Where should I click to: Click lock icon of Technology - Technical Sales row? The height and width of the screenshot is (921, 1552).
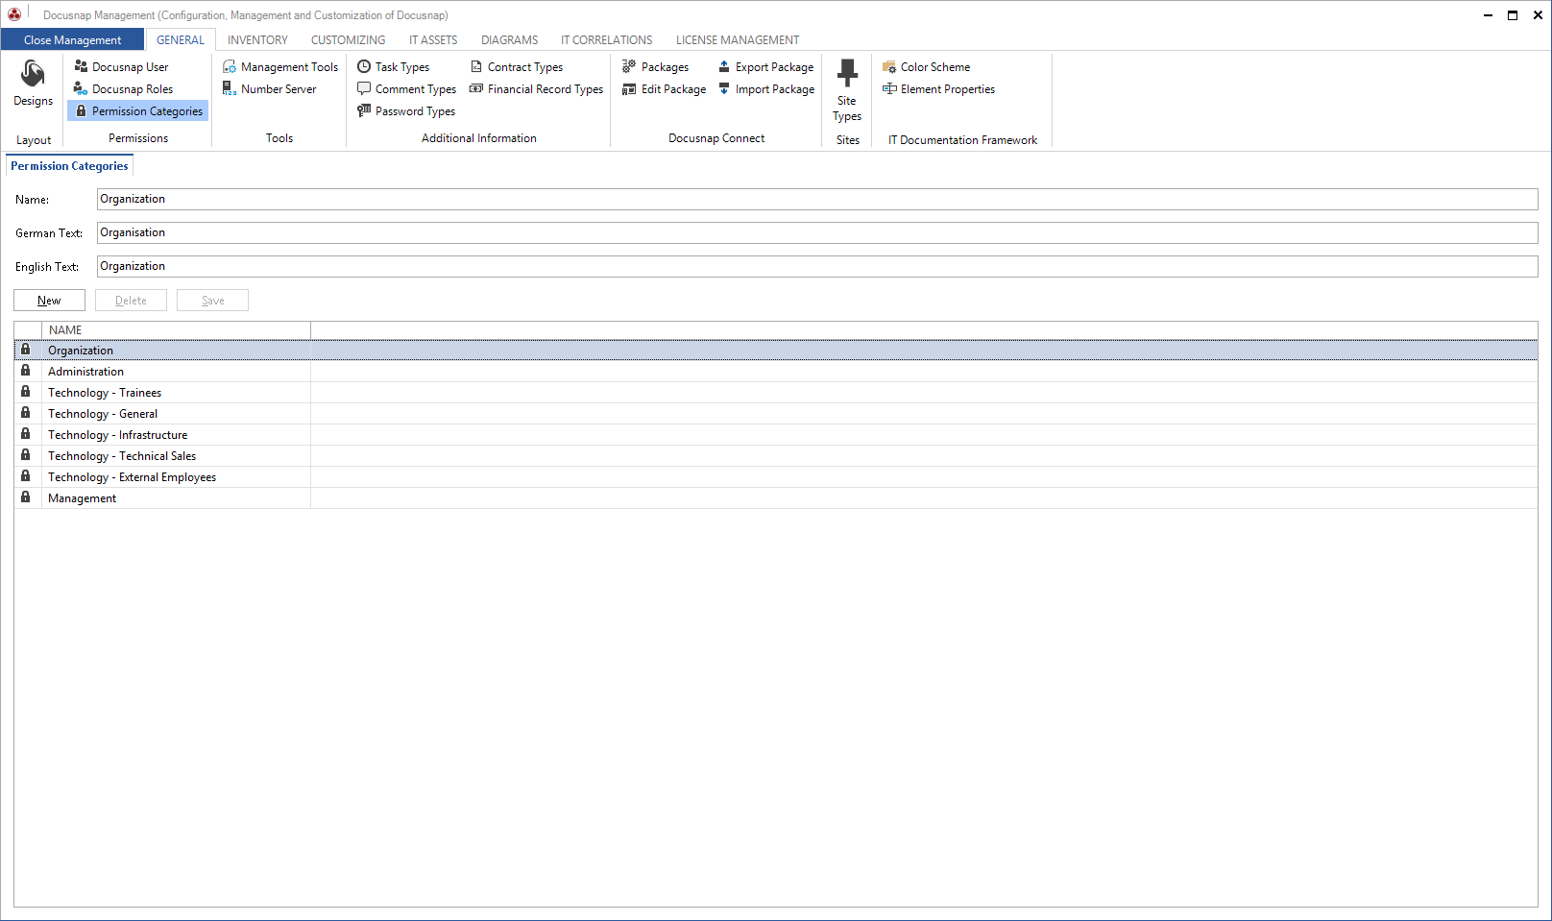[26, 455]
